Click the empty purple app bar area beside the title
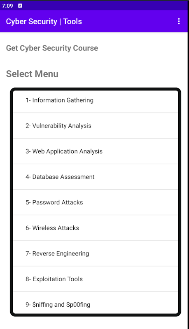Screen dimensions: 189x329 tap(128, 21)
